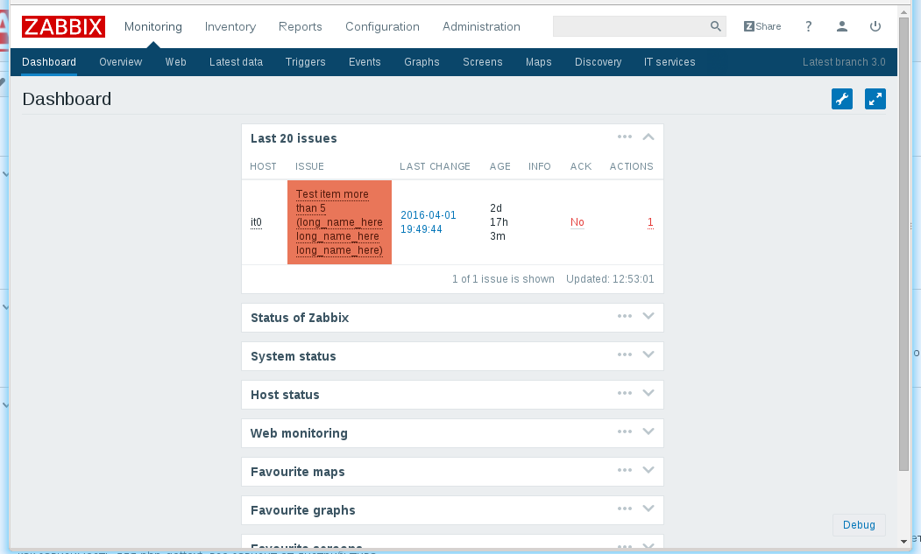Screen dimensions: 921x554
Task: Expand the System status widget
Action: click(648, 354)
